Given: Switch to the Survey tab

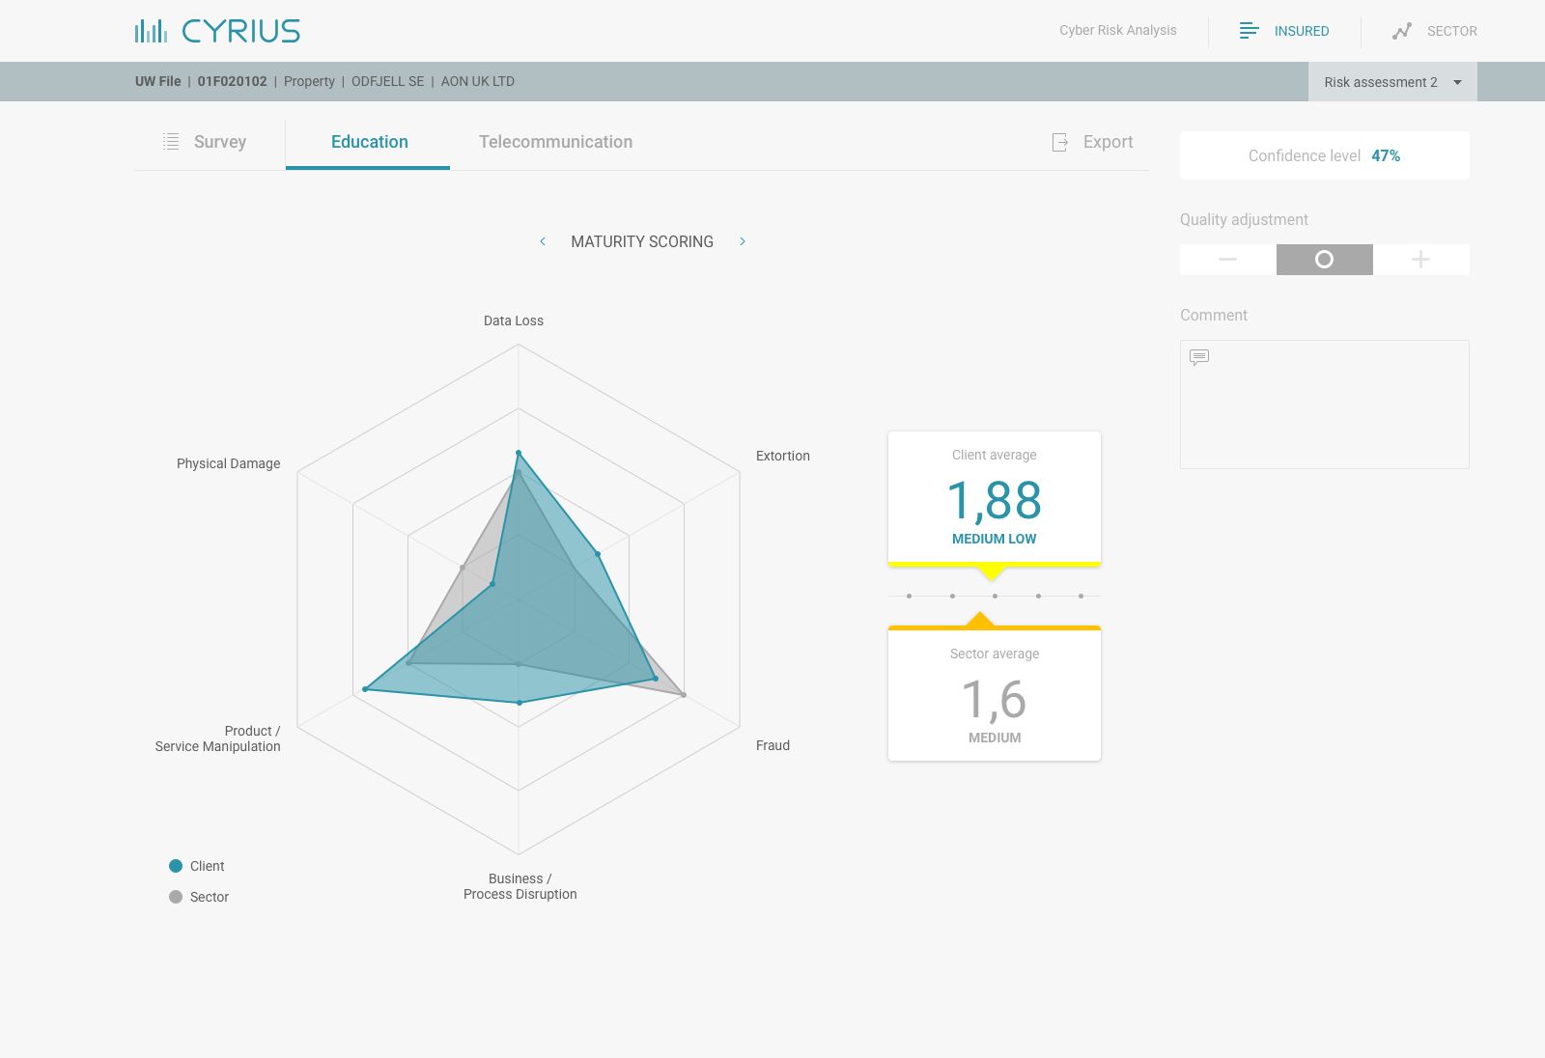Looking at the screenshot, I should coord(205,142).
